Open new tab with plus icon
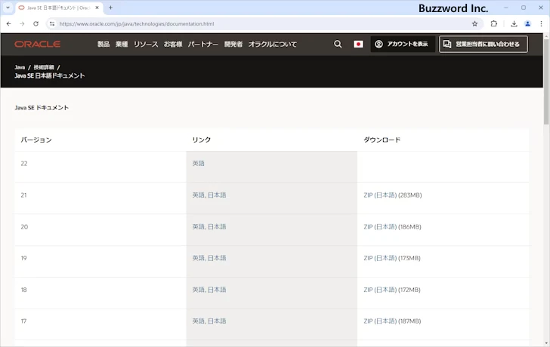This screenshot has height=347, width=550. click(110, 8)
